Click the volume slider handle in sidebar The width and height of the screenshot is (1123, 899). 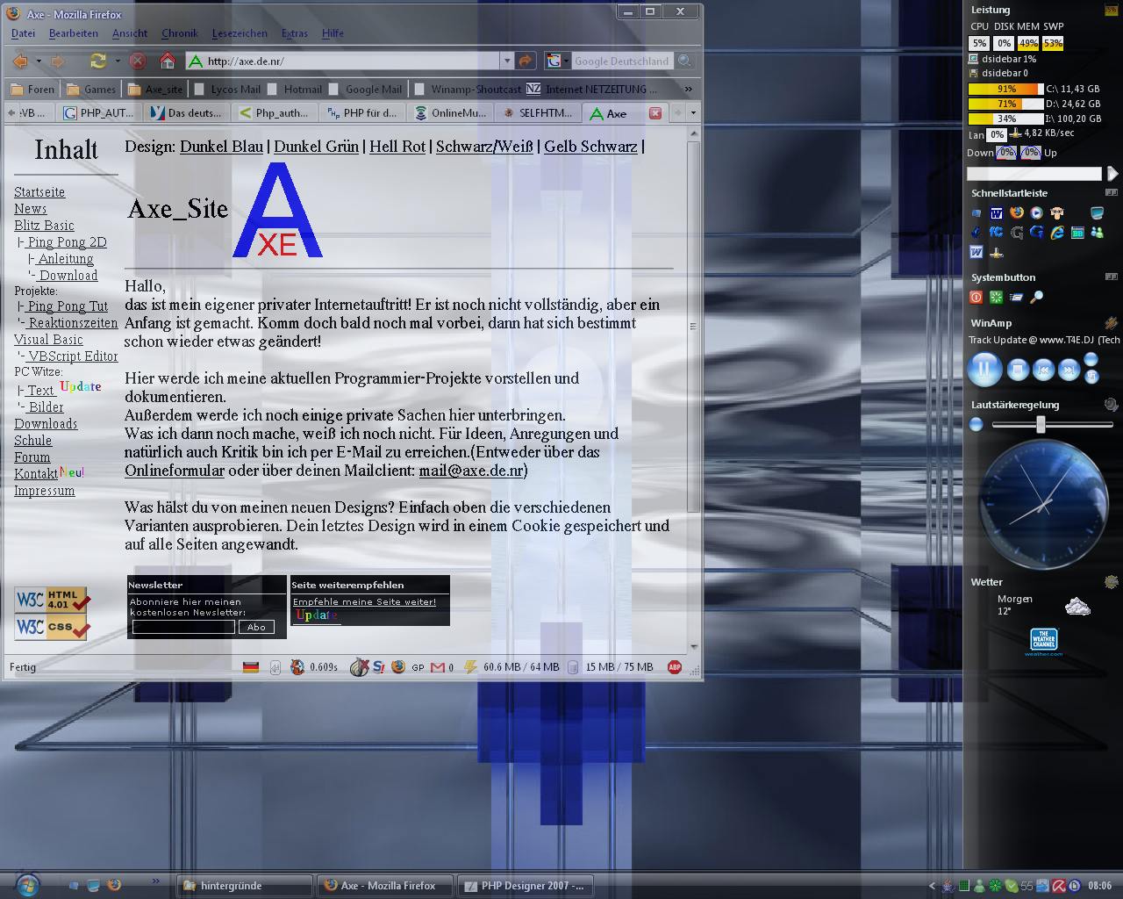point(1041,425)
